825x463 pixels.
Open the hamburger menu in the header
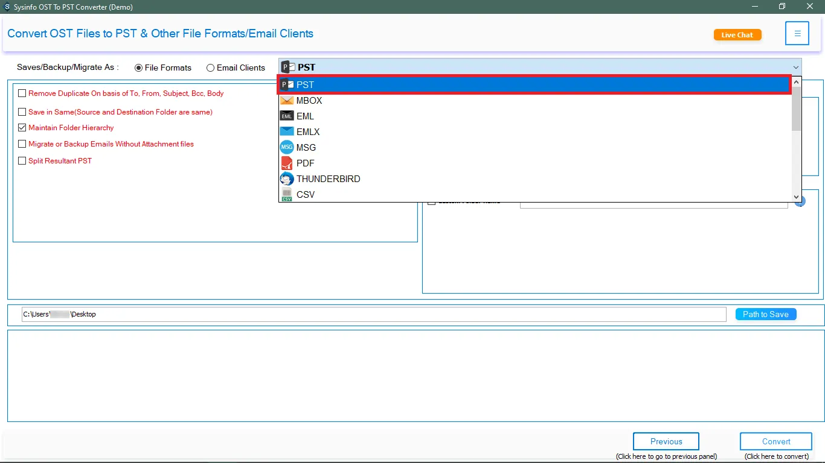pos(797,34)
